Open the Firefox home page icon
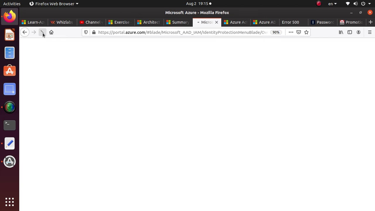The height and width of the screenshot is (211, 375). coord(51,32)
